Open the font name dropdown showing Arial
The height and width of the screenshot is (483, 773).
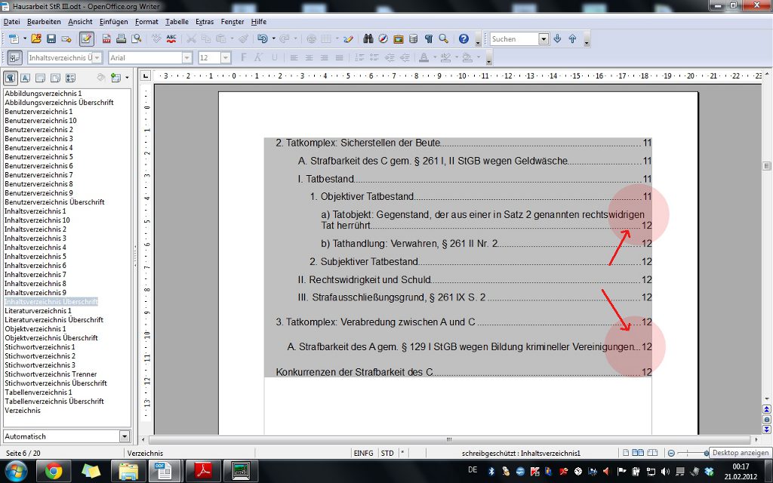tap(186, 58)
